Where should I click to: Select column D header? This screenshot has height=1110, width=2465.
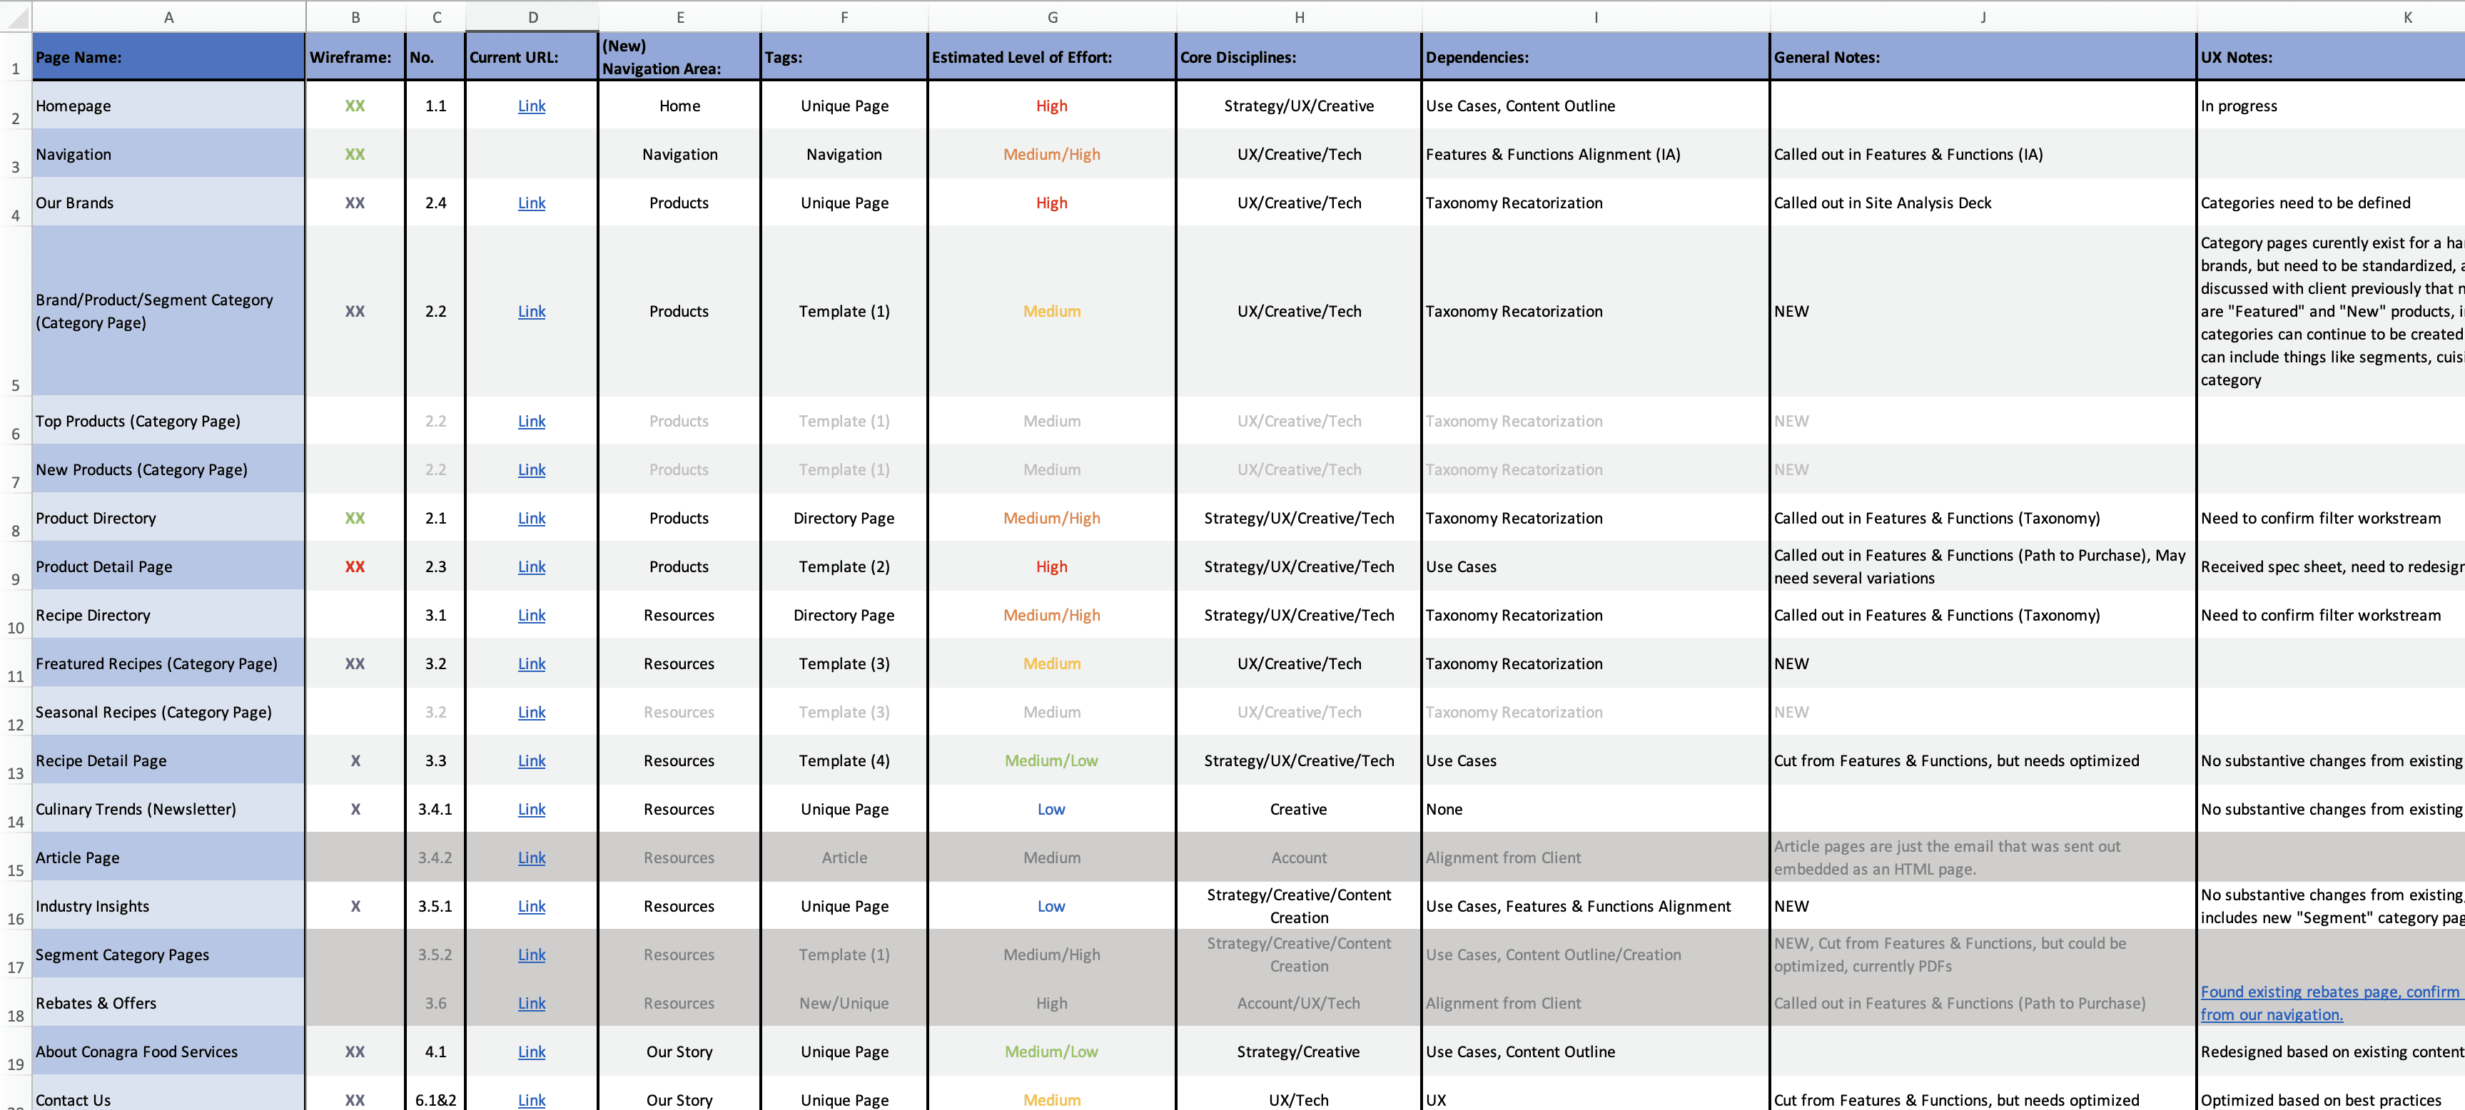coord(532,16)
